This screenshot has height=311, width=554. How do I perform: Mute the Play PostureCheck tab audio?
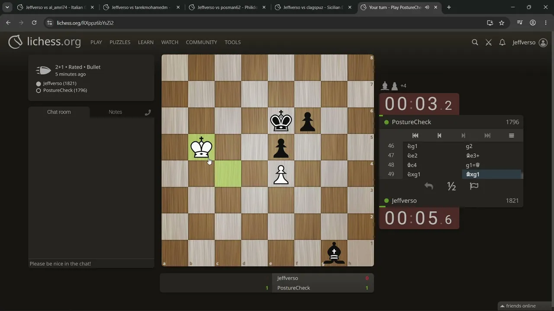pyautogui.click(x=427, y=7)
